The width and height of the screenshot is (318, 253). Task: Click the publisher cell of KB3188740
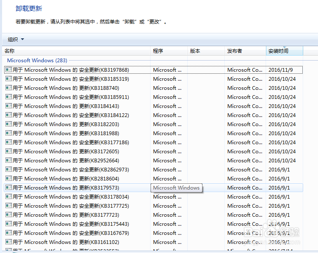pyautogui.click(x=245, y=88)
